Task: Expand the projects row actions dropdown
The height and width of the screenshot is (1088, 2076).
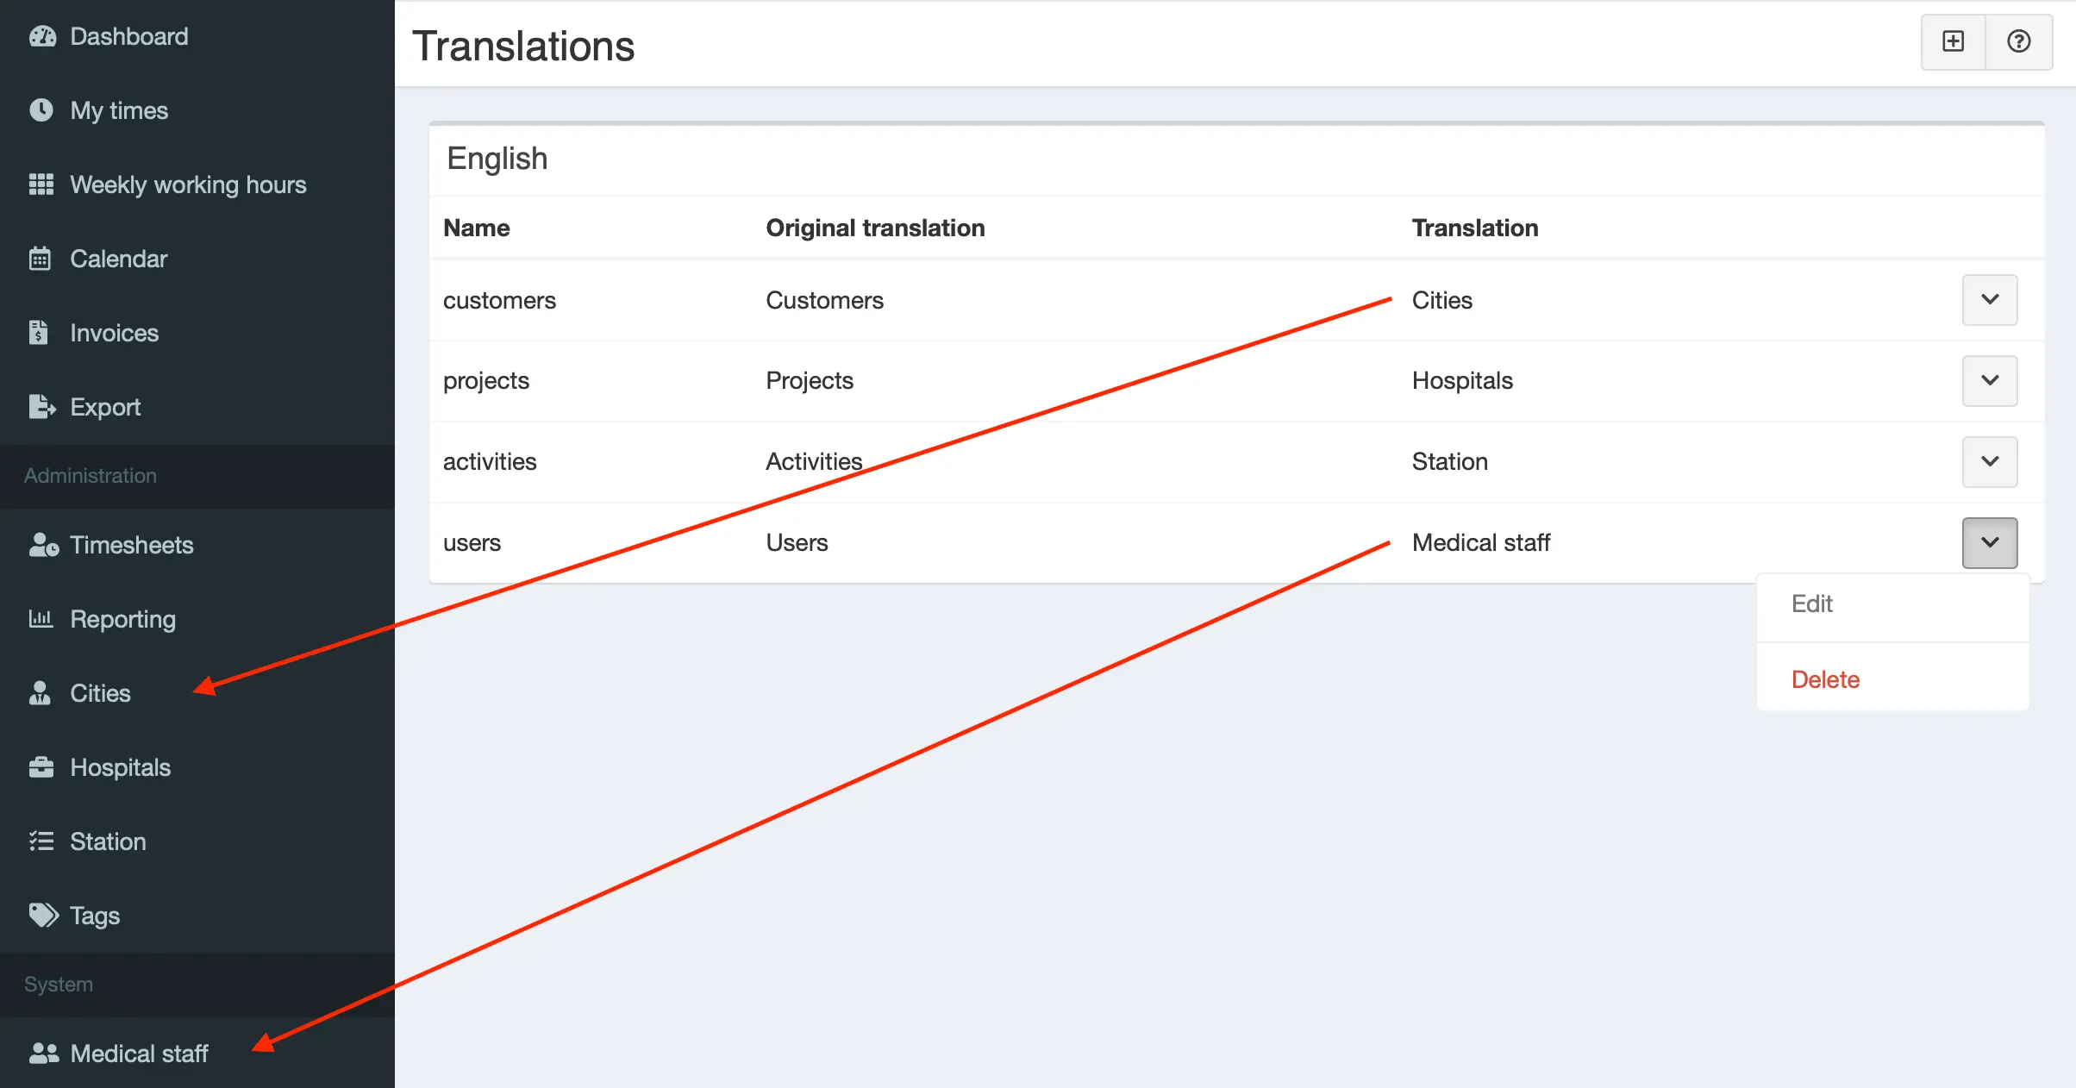Action: pos(1990,380)
